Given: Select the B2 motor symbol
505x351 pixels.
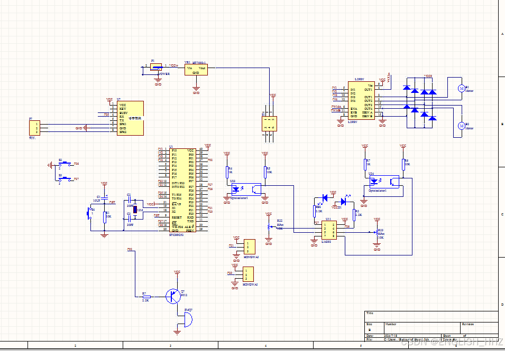Looking at the screenshot, I should 461,126.
